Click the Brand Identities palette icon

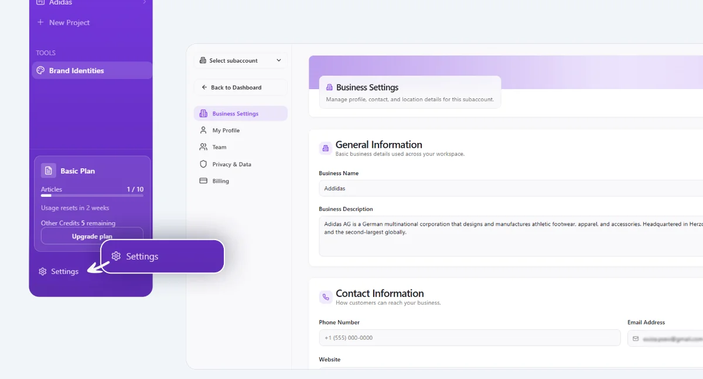click(x=40, y=70)
